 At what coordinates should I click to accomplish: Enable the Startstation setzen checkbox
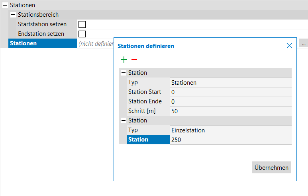82,25
